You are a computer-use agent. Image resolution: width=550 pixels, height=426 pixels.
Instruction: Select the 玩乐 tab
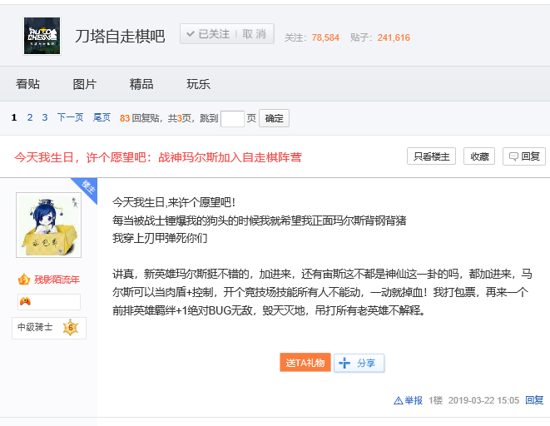(198, 84)
